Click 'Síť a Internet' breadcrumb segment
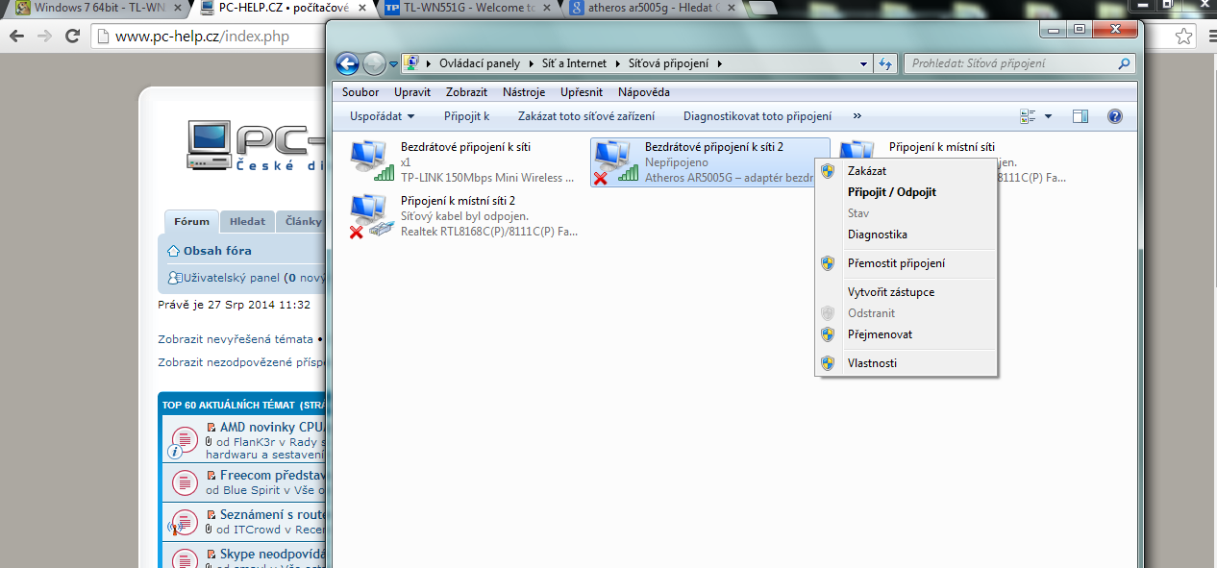Viewport: 1217px width, 568px height. click(574, 63)
